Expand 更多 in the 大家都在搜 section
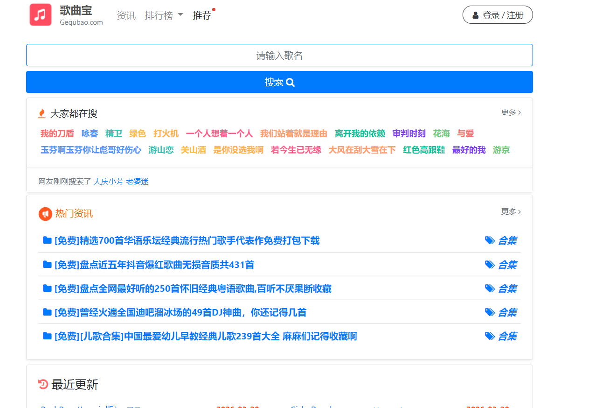 (511, 112)
